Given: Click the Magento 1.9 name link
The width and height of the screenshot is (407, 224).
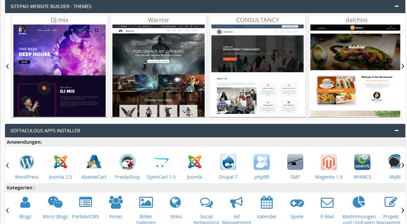Looking at the screenshot, I should click(x=329, y=177).
